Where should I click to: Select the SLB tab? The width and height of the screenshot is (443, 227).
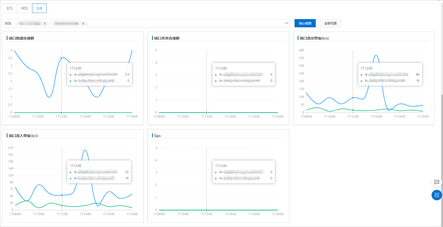39,8
